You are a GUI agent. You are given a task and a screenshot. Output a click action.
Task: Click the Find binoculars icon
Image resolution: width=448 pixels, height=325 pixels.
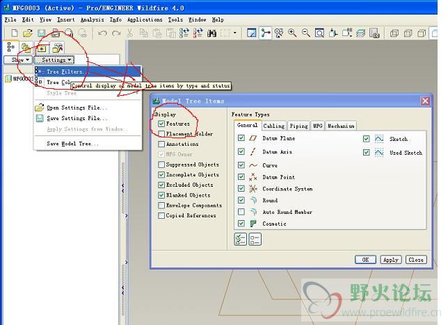[x=211, y=33]
